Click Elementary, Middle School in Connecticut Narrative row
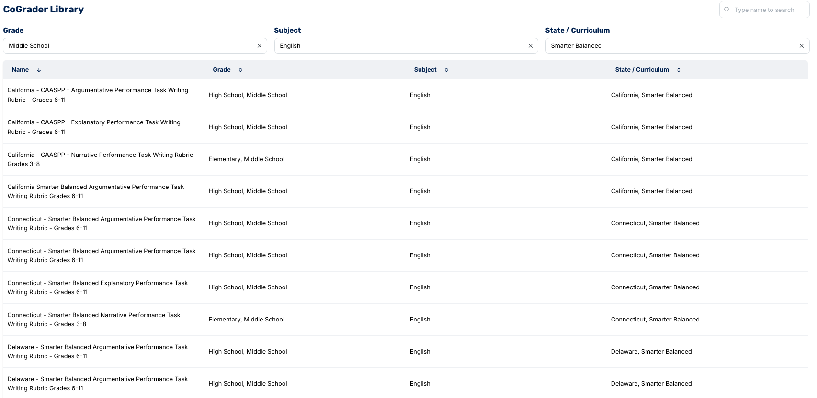817x398 pixels. coord(247,320)
